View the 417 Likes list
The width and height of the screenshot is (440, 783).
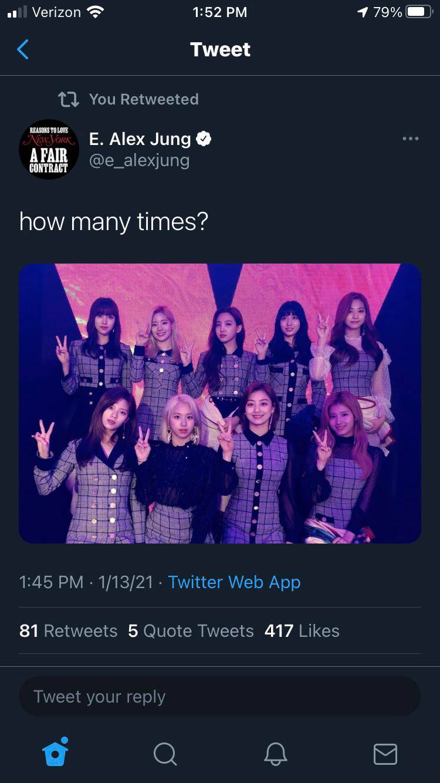click(x=302, y=631)
